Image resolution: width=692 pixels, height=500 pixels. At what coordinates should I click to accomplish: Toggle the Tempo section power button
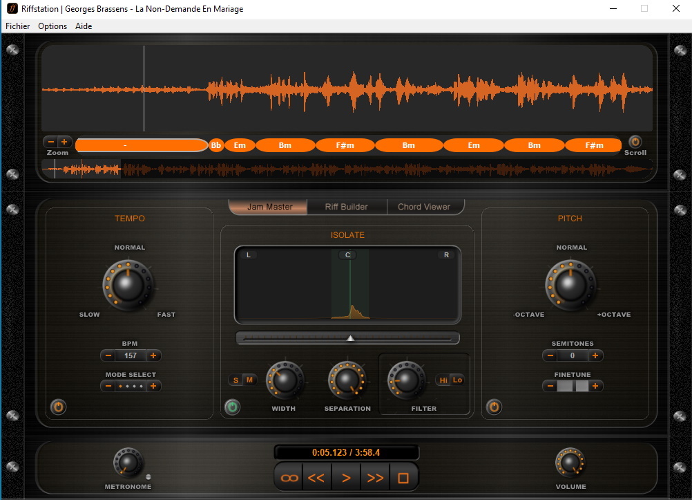coord(58,407)
